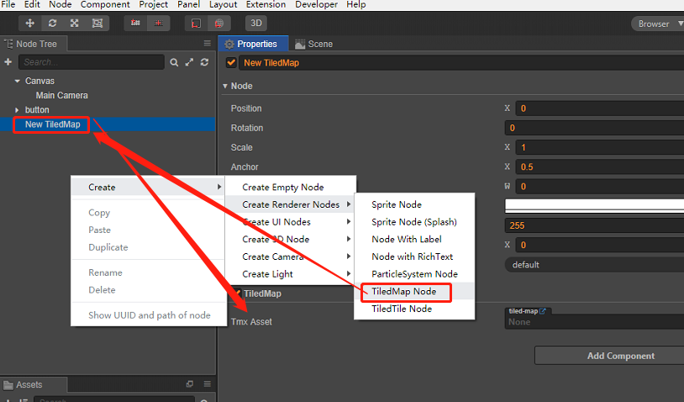684x402 pixels.
Task: Choose Rename in the context menu
Action: click(105, 272)
